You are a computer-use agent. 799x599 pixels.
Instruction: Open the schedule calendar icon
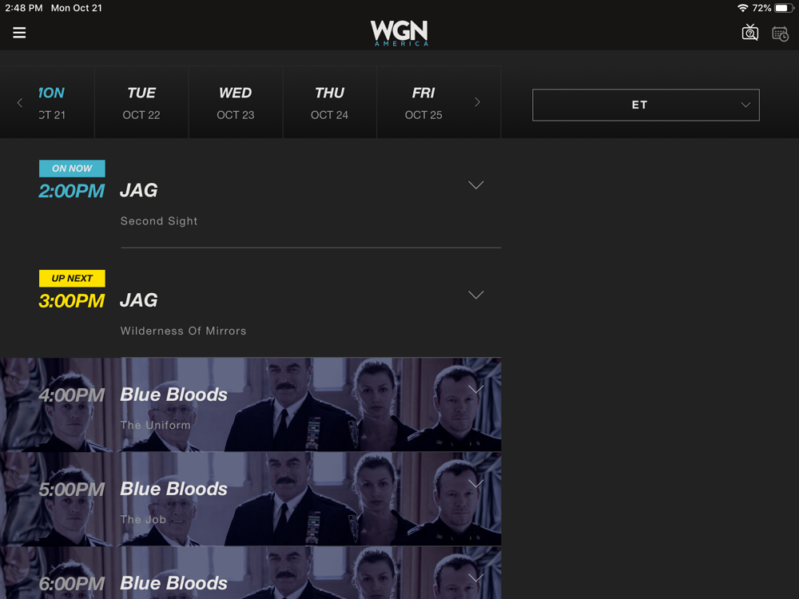click(780, 34)
